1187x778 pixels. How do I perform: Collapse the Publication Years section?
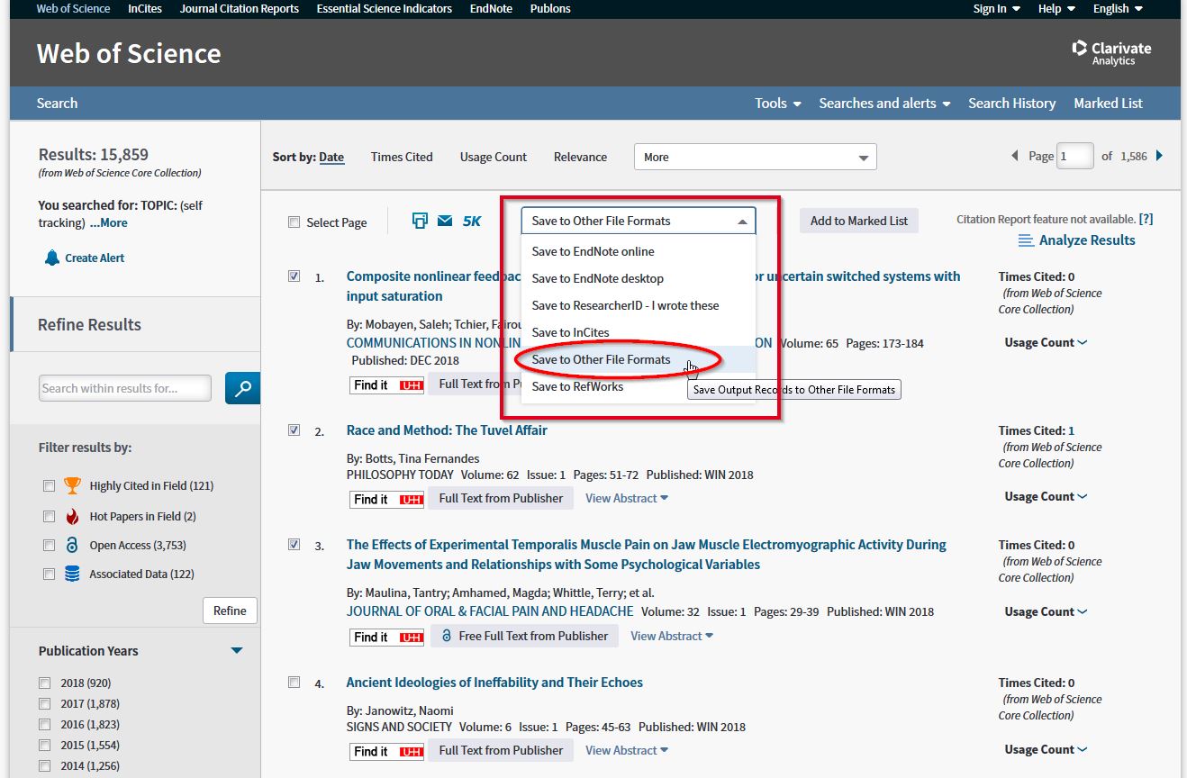click(x=237, y=650)
